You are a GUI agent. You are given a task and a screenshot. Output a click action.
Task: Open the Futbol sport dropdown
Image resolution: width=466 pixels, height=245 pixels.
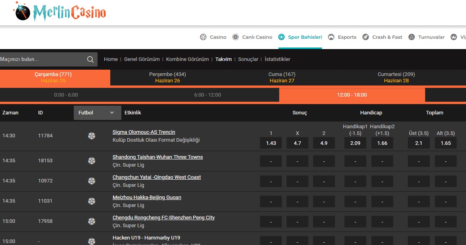97,113
